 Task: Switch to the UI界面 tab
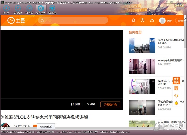(29, 10)
